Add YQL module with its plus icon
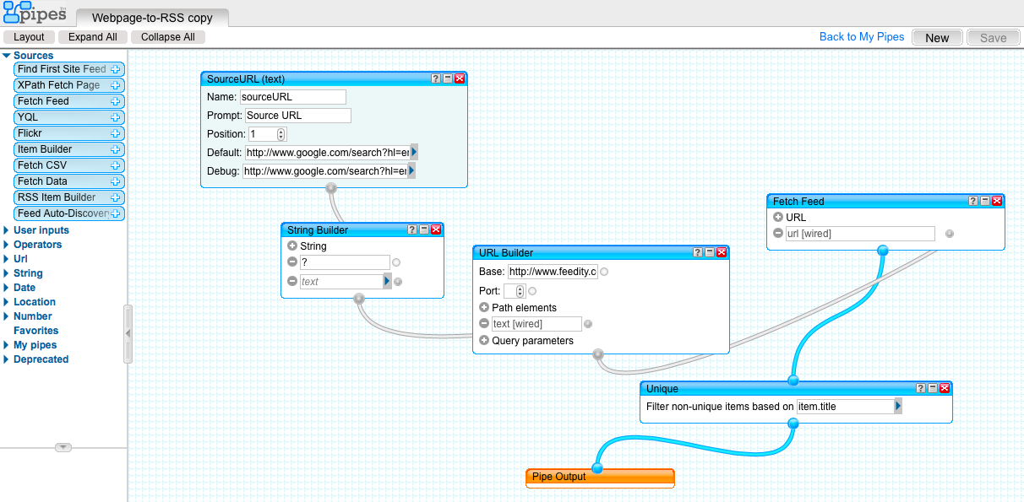Screen dimensions: 1024x502 pos(116,117)
